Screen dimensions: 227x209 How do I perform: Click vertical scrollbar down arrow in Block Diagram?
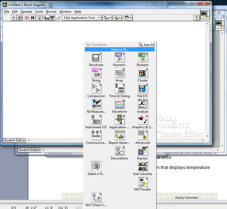point(207,136)
